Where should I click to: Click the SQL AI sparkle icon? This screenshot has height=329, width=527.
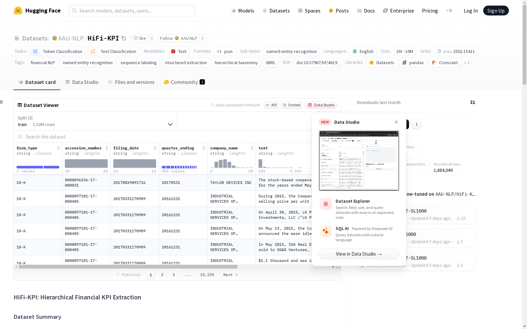(326, 231)
